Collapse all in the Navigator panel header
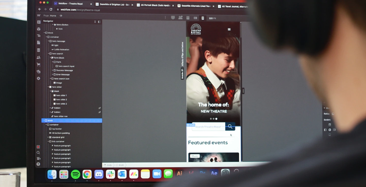366x187 pixels. pyautogui.click(x=95, y=22)
